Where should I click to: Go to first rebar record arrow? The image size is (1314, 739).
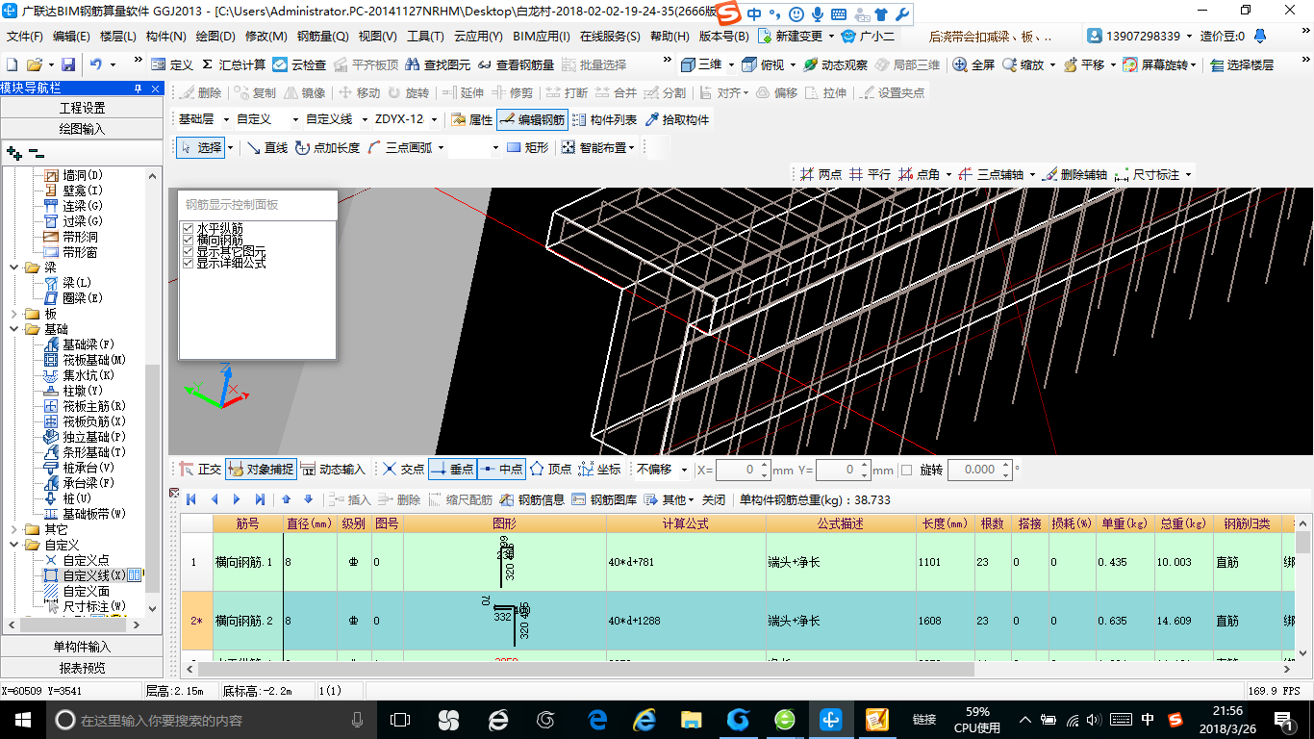[191, 499]
